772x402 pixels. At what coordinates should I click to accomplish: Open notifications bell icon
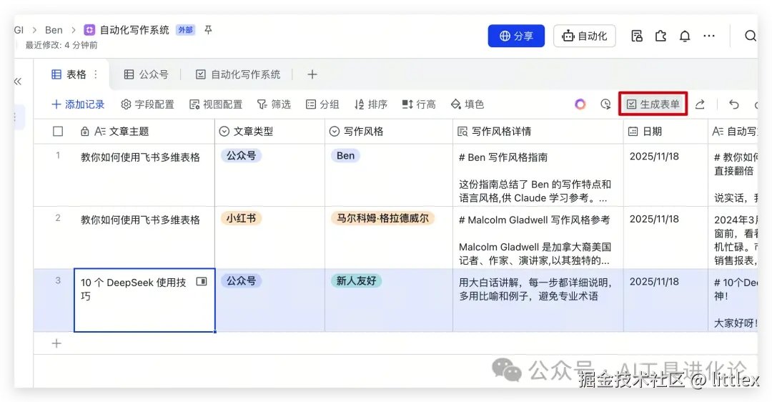tap(685, 36)
